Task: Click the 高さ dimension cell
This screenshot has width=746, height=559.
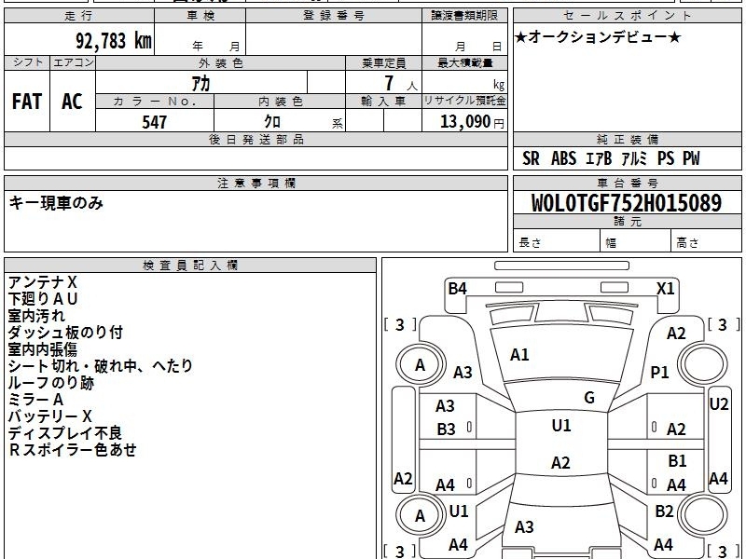Action: tap(707, 241)
